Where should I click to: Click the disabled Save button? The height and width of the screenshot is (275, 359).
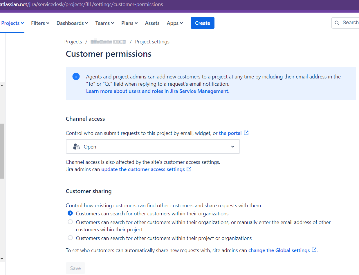click(75, 268)
